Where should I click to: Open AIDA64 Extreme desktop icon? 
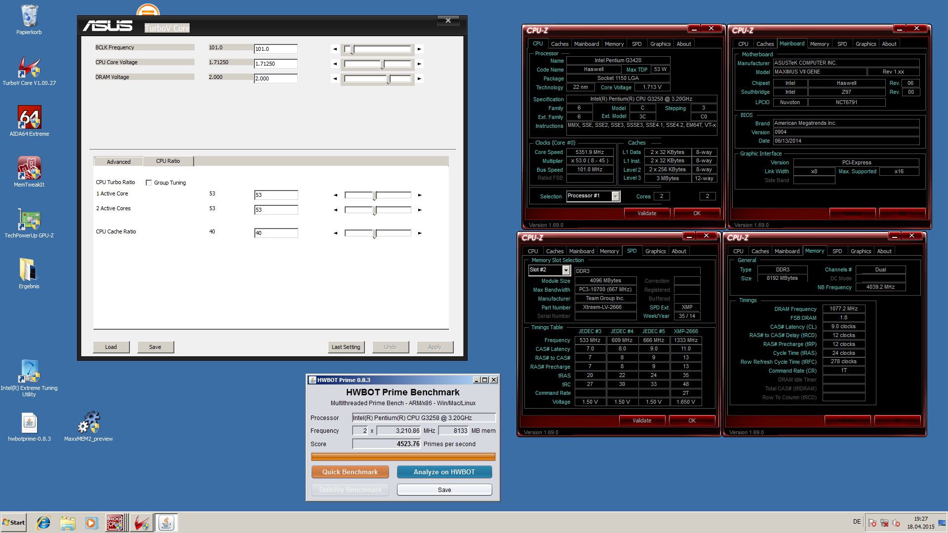[29, 121]
